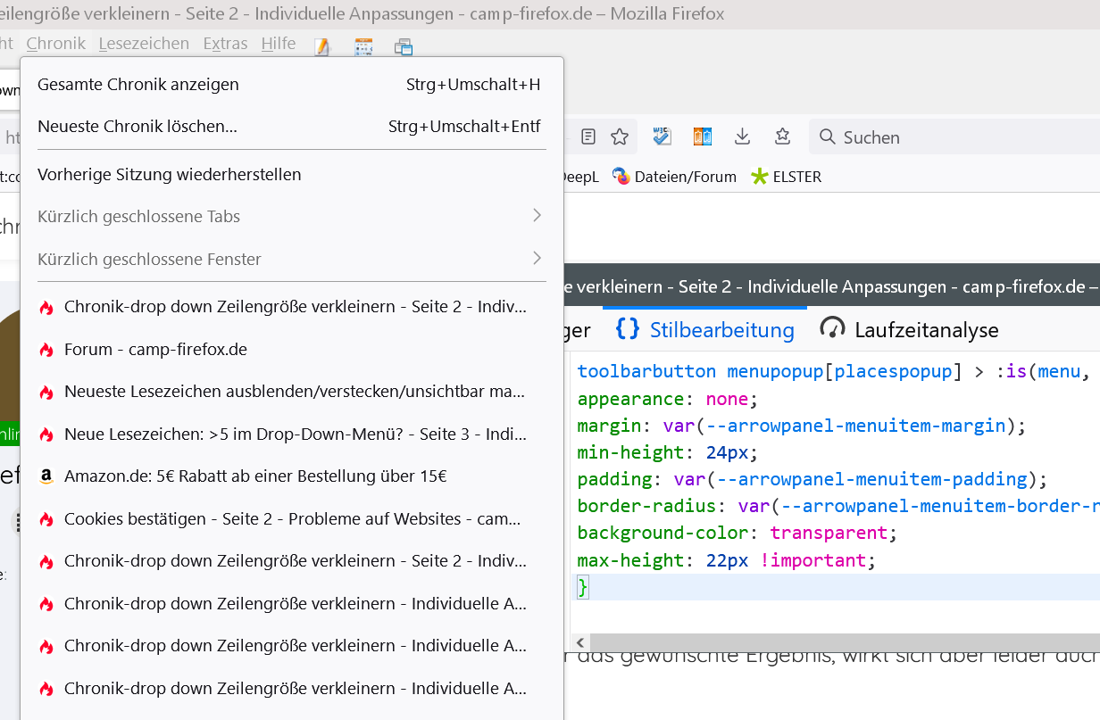Switch to the Laufzeitanalyse tab
The height and width of the screenshot is (720, 1100).
pyautogui.click(x=909, y=330)
